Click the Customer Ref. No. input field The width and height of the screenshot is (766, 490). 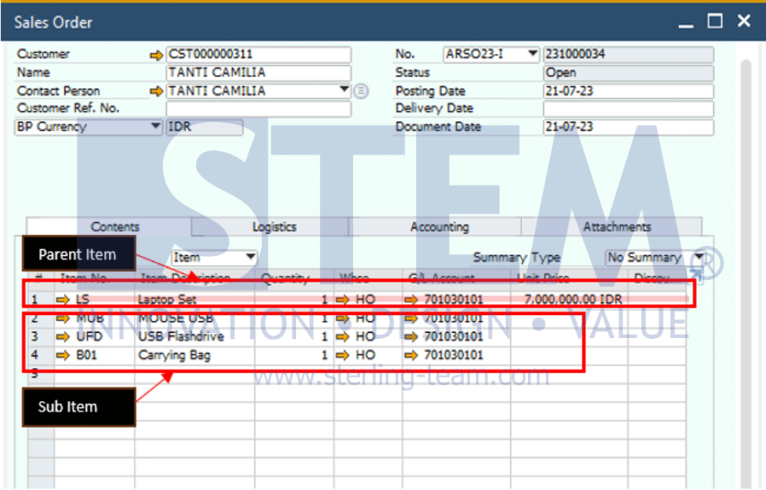coord(258,108)
